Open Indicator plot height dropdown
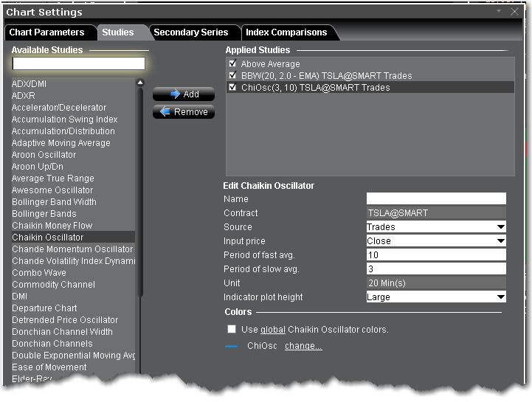Viewport: 532px width, 402px height. [x=436, y=297]
